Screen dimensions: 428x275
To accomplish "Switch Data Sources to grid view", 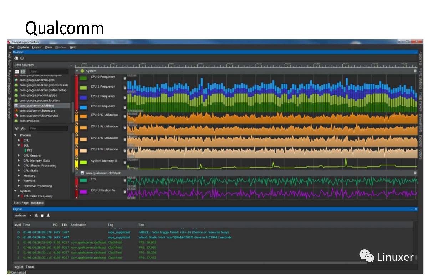I will tap(17, 72).
